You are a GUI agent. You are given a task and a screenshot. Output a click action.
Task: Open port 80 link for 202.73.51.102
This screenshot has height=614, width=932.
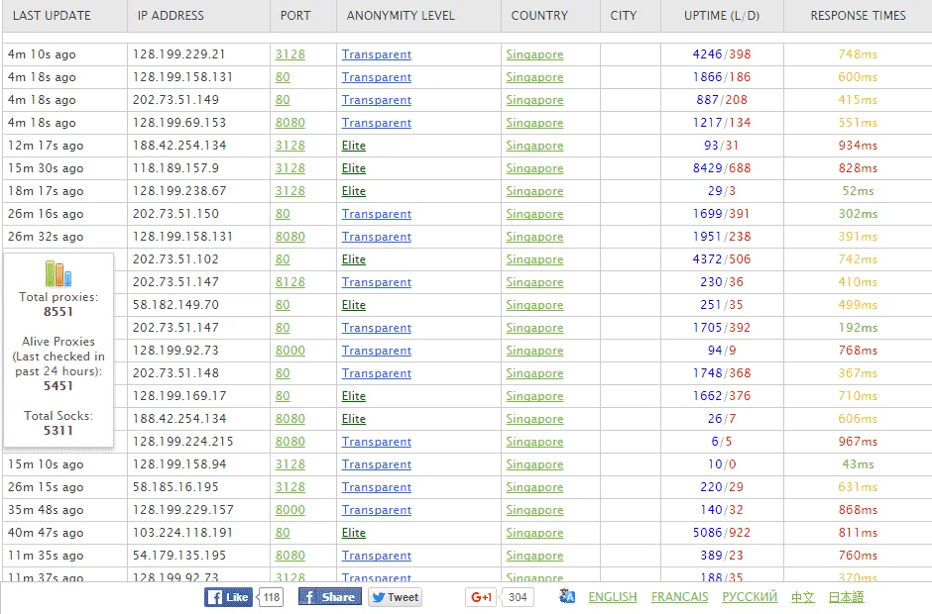283,259
